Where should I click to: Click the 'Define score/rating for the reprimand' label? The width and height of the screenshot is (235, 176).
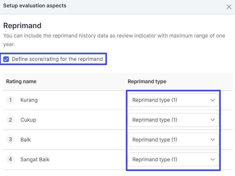[57, 59]
